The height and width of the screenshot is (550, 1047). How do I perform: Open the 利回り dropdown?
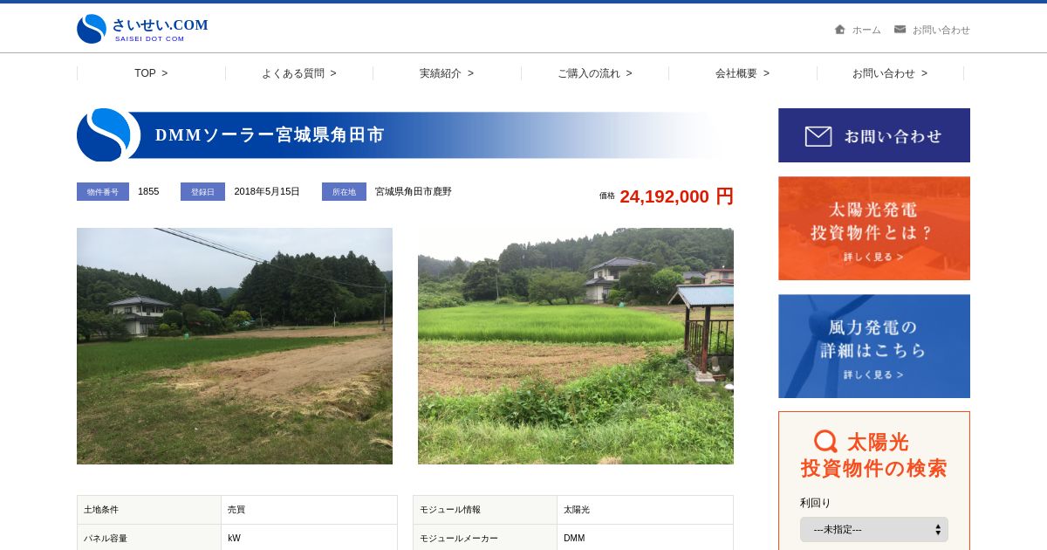pyautogui.click(x=874, y=529)
